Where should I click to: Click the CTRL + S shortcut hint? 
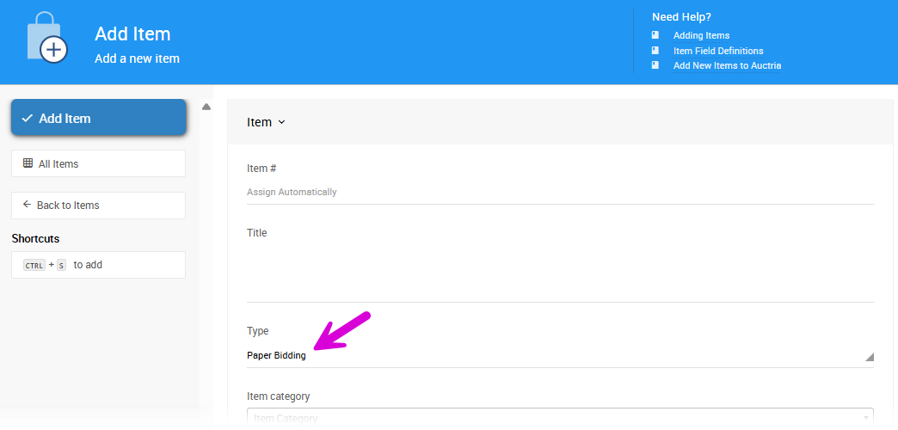63,265
